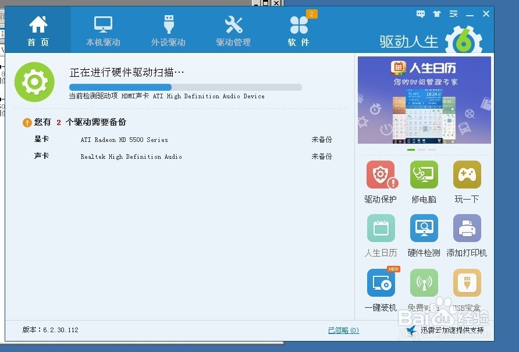This screenshot has width=519, height=352.
Task: Click the message bubble icon in title bar
Action: click(420, 13)
